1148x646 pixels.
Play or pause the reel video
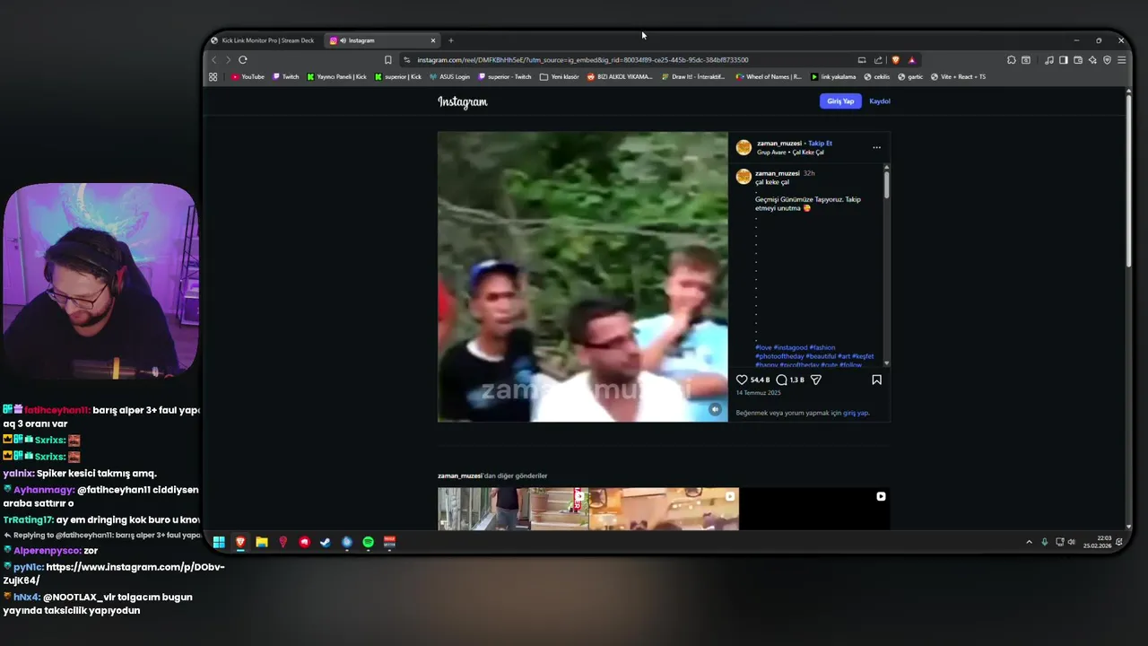583,276
